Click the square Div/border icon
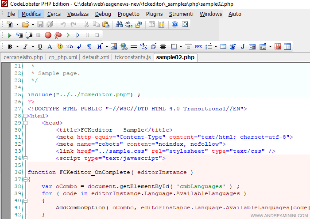This screenshot has width=310, height=219. (x=174, y=47)
